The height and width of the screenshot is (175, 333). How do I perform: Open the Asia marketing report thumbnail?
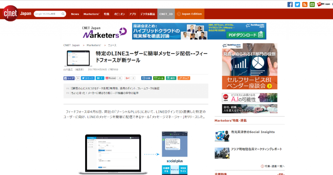click(x=222, y=153)
